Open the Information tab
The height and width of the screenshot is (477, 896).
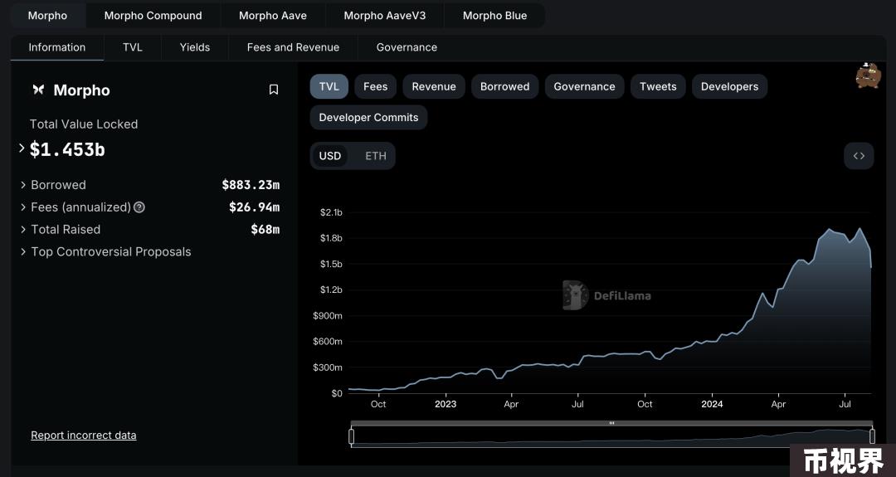[x=57, y=47]
